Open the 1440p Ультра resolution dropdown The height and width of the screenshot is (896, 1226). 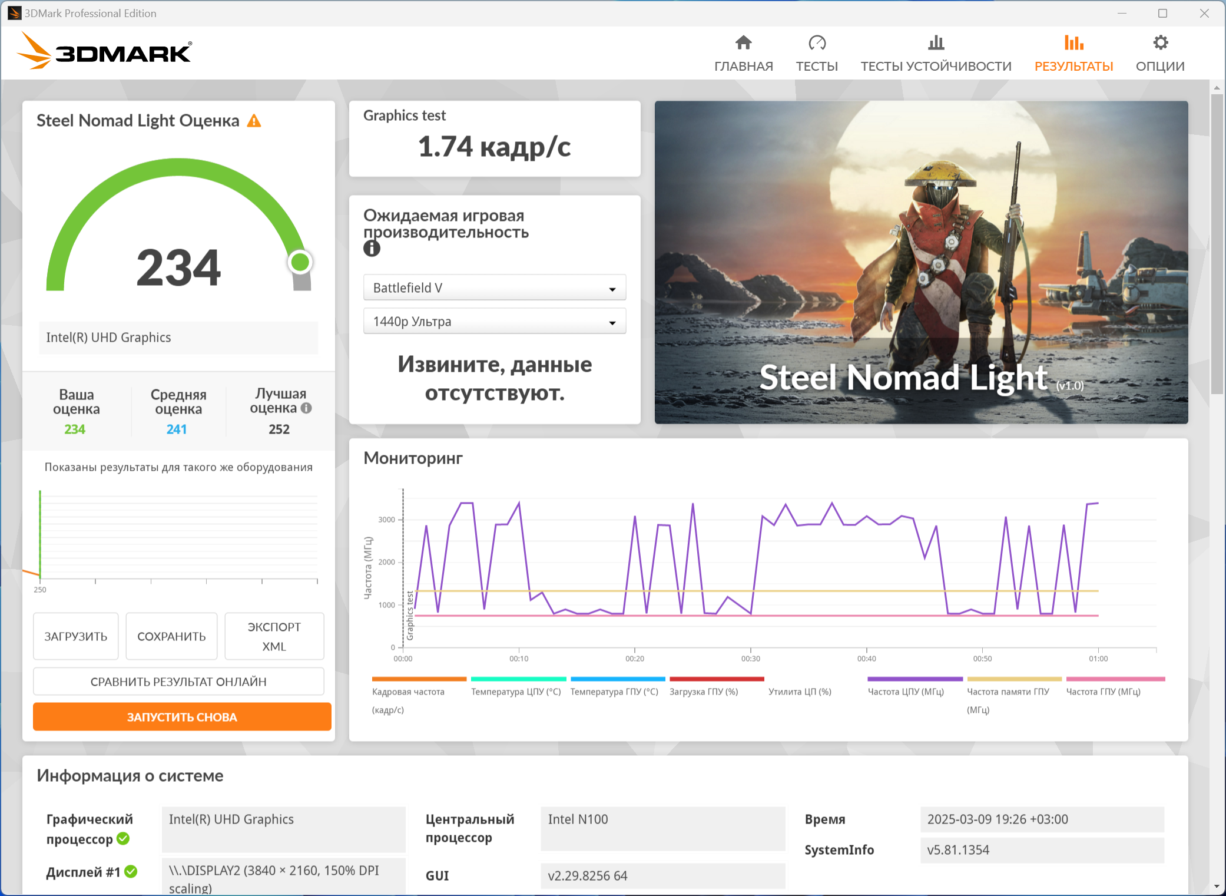494,322
